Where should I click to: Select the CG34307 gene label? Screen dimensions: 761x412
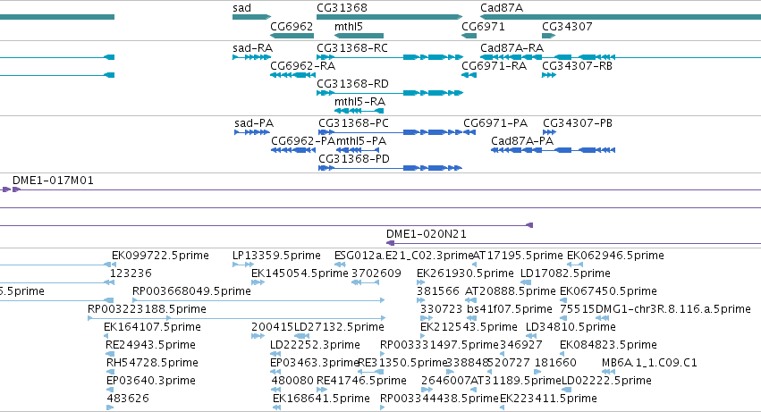[567, 26]
